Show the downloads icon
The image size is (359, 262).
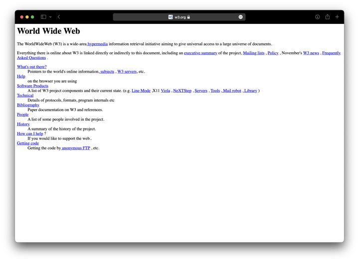(x=317, y=17)
